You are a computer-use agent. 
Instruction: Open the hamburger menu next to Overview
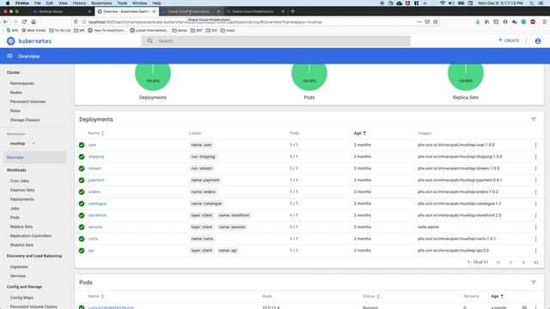9,56
